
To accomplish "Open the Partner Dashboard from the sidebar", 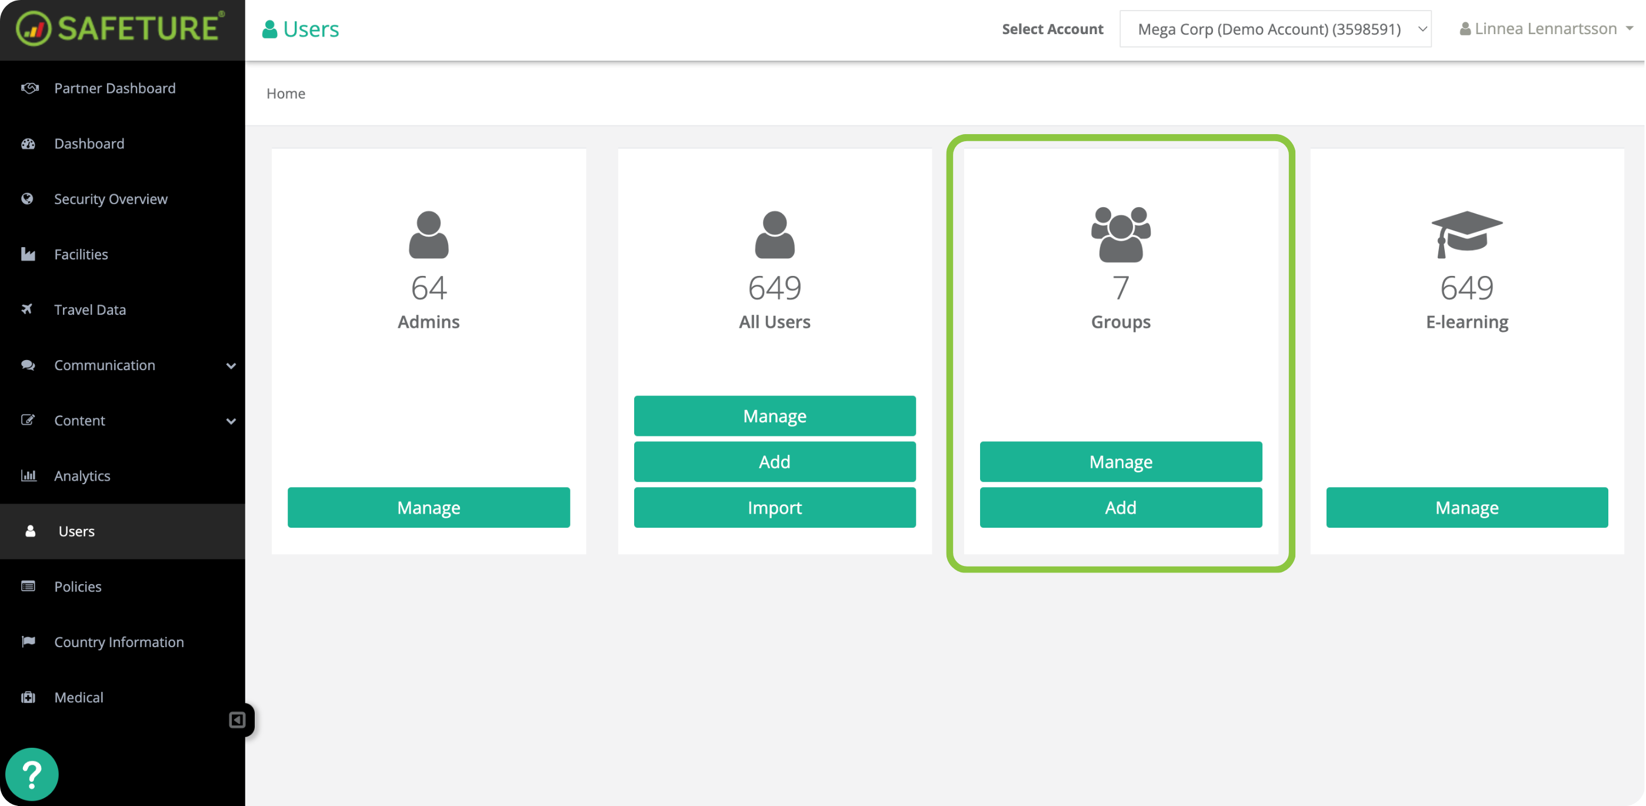I will [114, 88].
